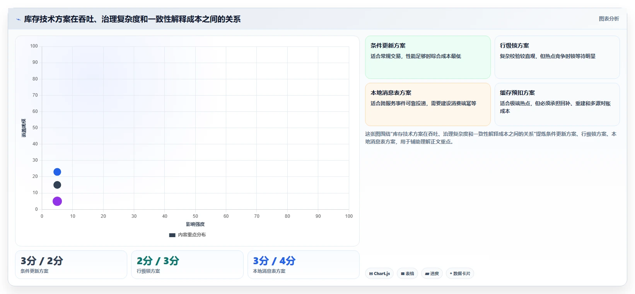Click the icon inside 进度 chip
Viewport: 635px width, 294px height.
(x=427, y=273)
